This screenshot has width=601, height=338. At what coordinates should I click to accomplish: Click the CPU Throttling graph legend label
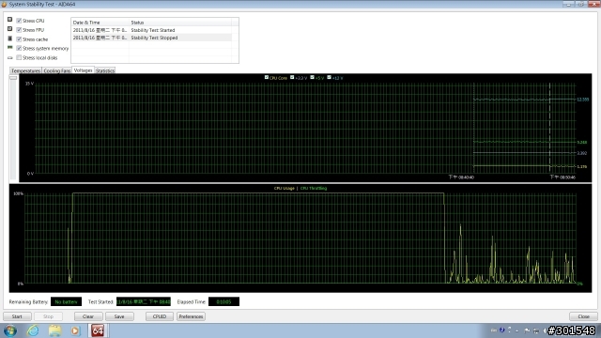[x=314, y=188]
